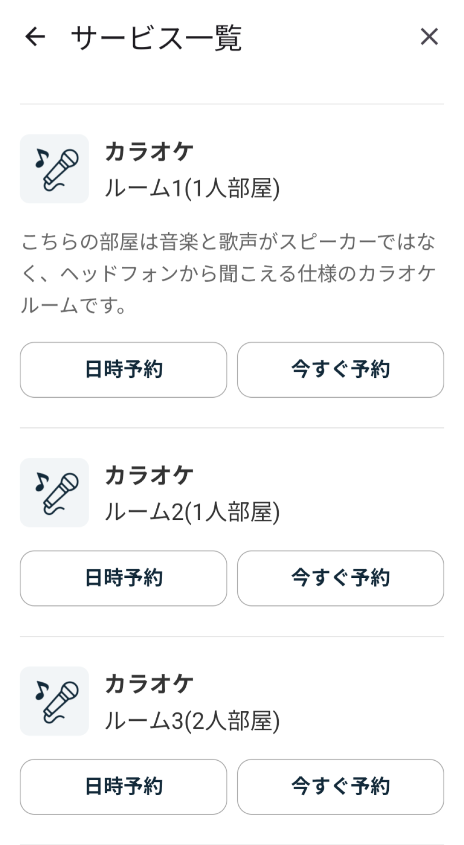
Task: Select 日時予約 for ルーム3 (2人部屋)
Action: pyautogui.click(x=123, y=787)
